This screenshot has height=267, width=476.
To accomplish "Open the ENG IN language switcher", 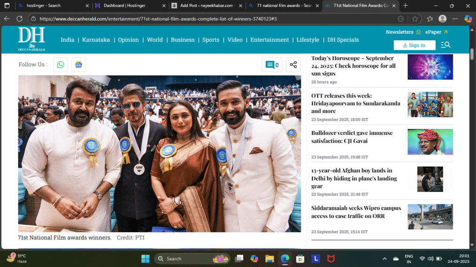I will 409,258.
